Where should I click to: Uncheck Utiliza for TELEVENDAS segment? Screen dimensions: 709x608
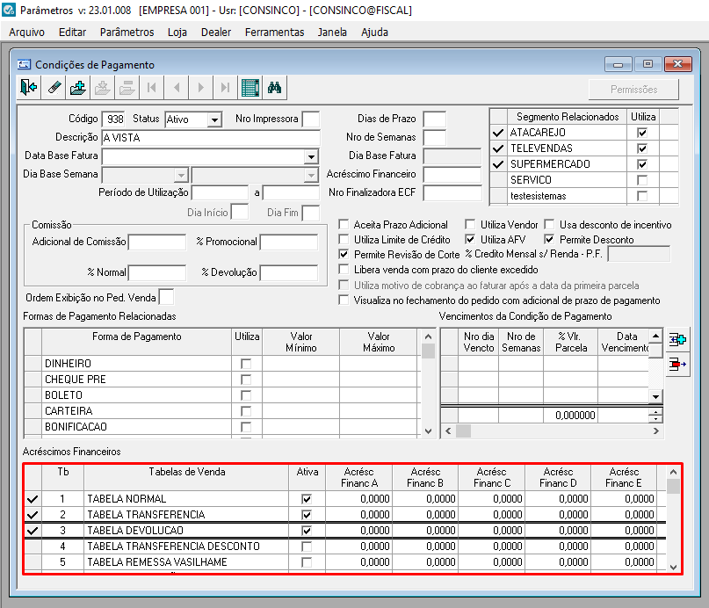(x=641, y=148)
